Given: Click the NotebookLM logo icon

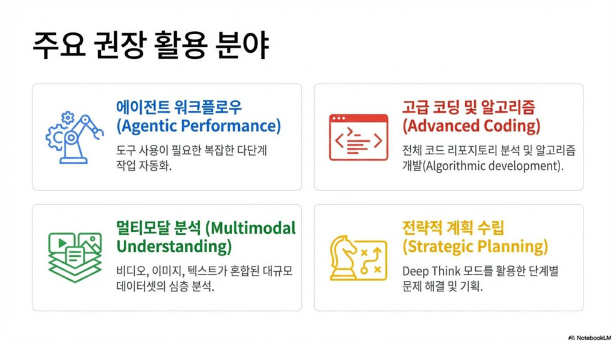Looking at the screenshot, I should pos(571,338).
